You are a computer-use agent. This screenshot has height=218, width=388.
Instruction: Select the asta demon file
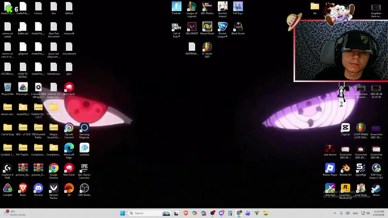point(330,150)
